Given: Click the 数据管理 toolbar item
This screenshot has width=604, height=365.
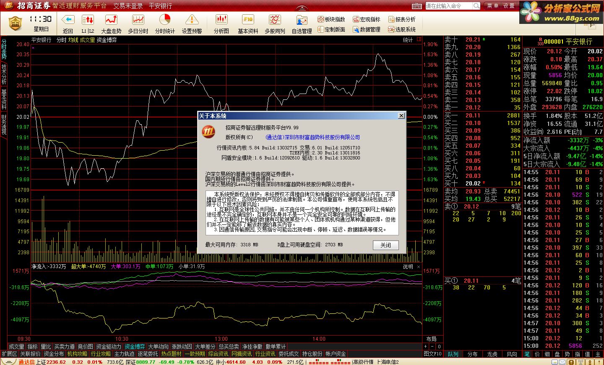Looking at the screenshot, I should point(367,29).
